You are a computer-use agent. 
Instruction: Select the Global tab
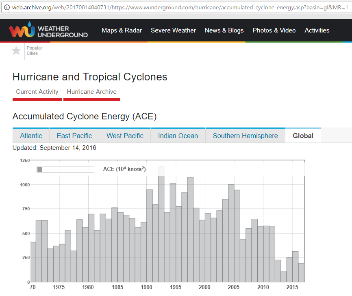[303, 136]
